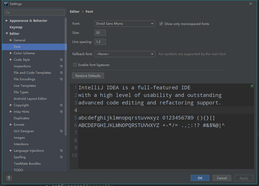The width and height of the screenshot is (259, 186).
Task: Click the copy-settings icon beside Code Style
Action: pyautogui.click(x=61, y=59)
